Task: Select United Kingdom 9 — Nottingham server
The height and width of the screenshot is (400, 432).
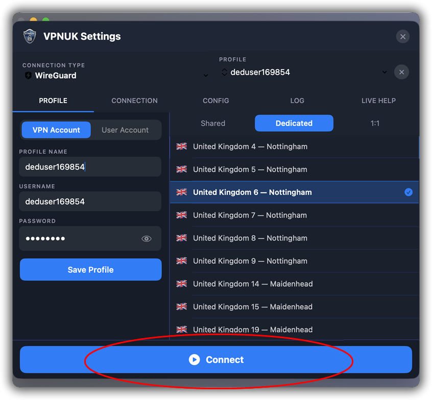Action: (294, 261)
